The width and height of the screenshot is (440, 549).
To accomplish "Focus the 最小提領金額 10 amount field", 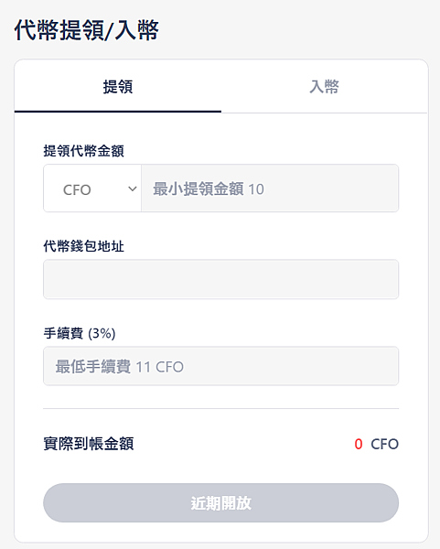I will coord(270,188).
